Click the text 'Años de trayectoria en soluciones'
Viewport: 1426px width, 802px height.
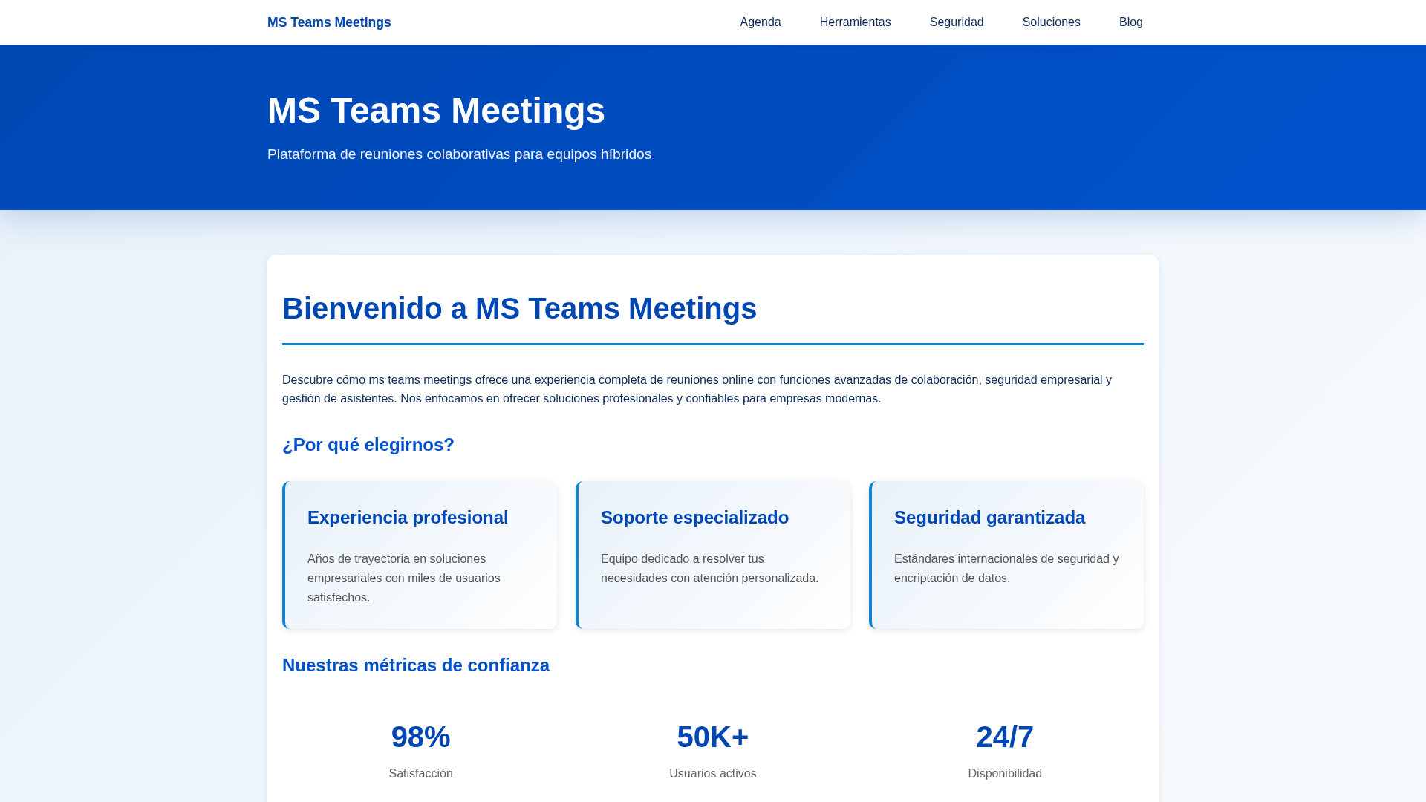[x=397, y=559]
